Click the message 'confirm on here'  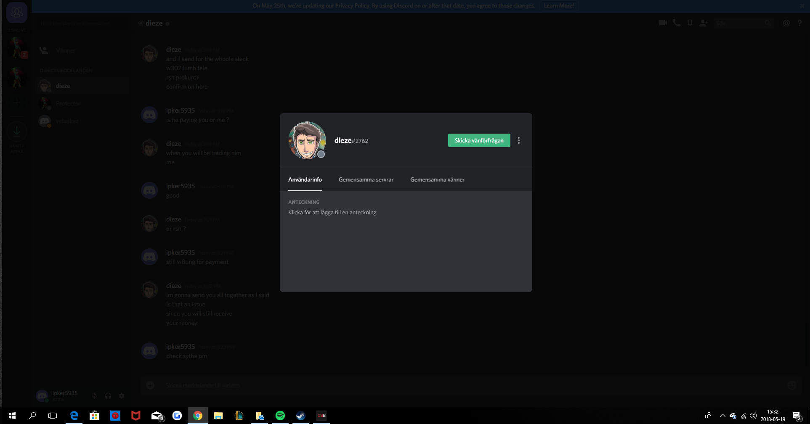coord(187,87)
